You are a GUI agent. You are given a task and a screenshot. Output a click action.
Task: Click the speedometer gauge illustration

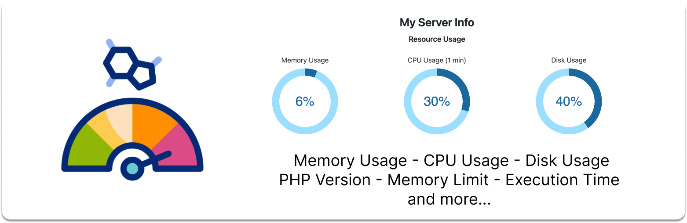(x=132, y=136)
